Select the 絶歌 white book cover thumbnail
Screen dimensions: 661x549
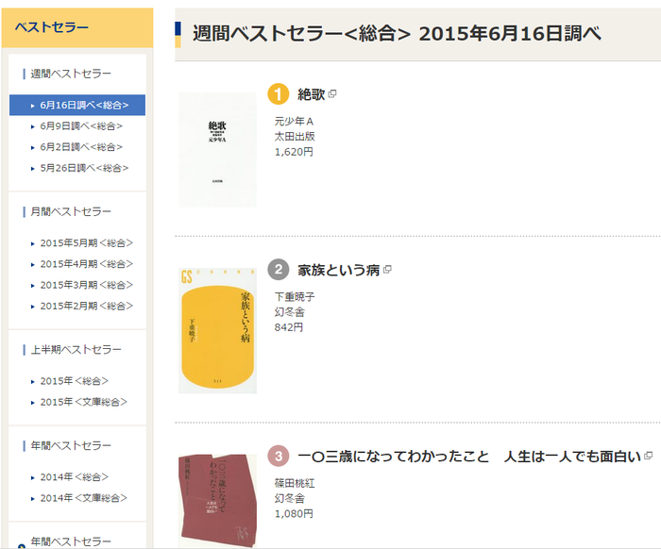[217, 150]
